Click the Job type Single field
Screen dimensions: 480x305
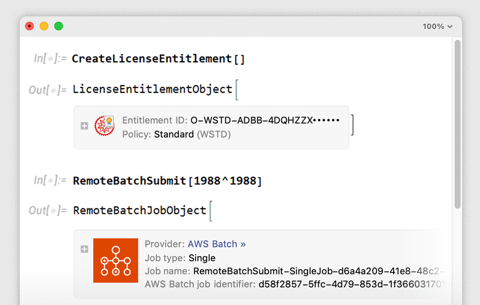(202, 258)
